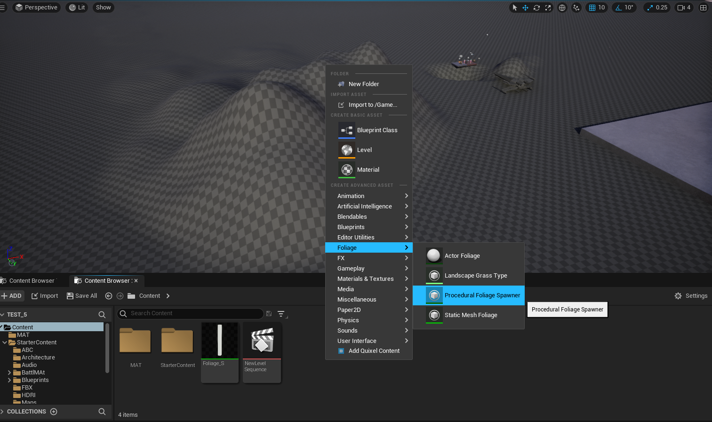Expand the Animation submenu
712x422 pixels.
[x=369, y=196]
